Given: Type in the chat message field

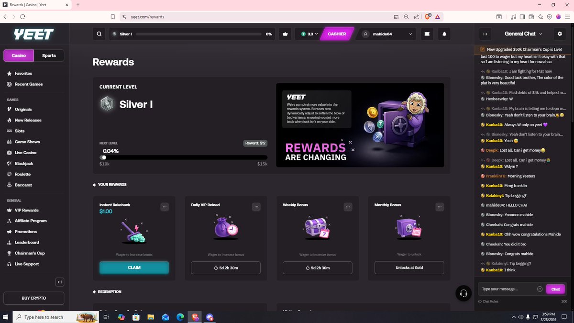Looking at the screenshot, I should [x=507, y=289].
